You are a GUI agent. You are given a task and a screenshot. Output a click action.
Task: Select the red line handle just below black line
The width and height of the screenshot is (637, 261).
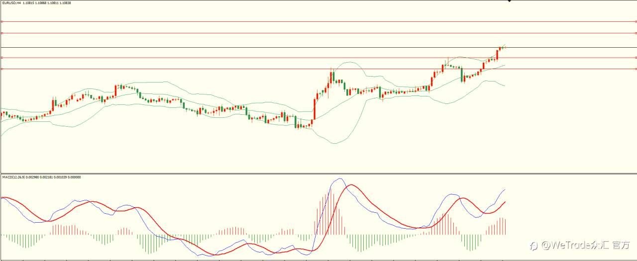click(x=2, y=58)
